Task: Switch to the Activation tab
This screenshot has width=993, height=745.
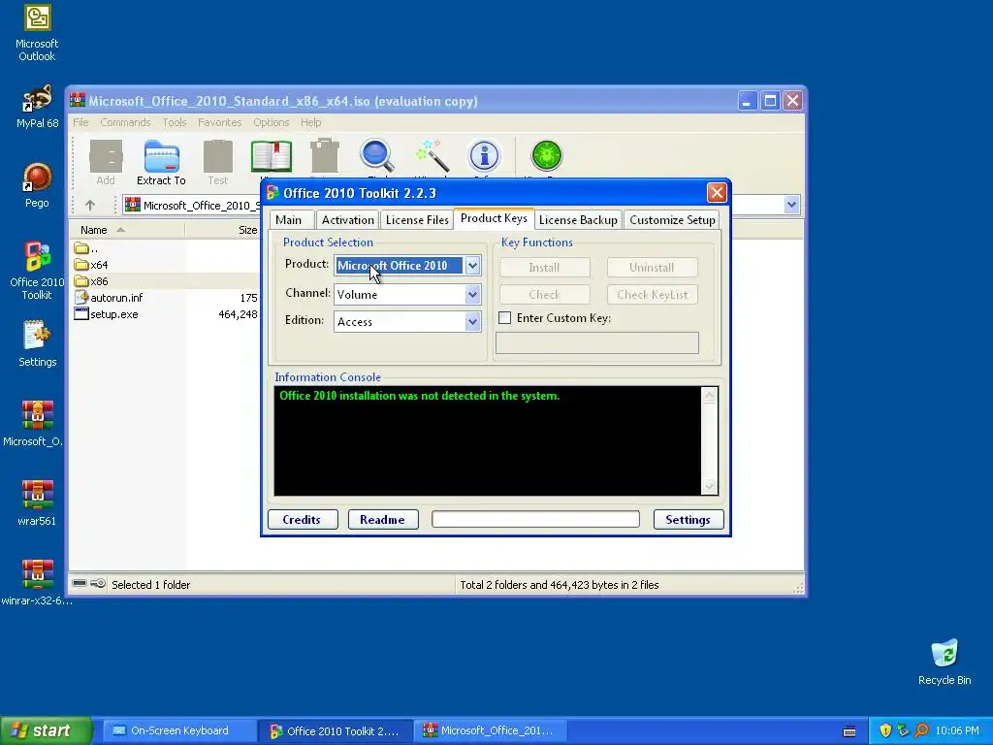Action: coord(348,220)
